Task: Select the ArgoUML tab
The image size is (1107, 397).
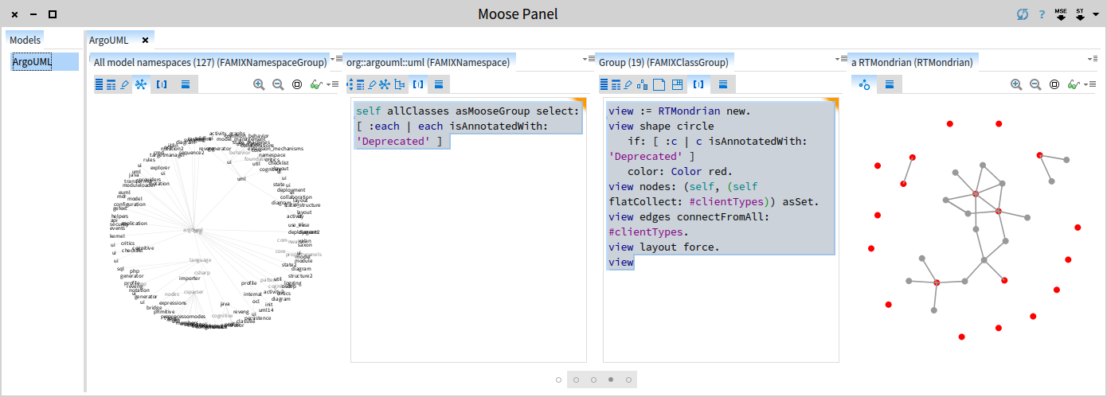Action: 108,40
